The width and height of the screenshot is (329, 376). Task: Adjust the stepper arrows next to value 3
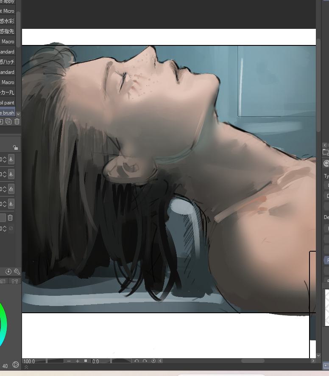pos(5,174)
